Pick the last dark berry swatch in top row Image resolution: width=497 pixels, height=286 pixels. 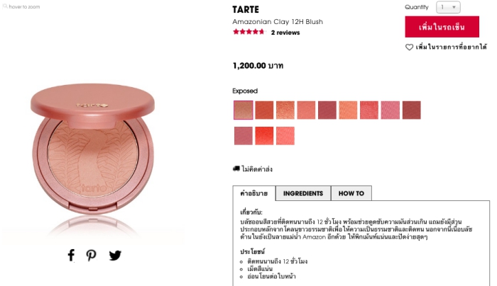point(411,110)
